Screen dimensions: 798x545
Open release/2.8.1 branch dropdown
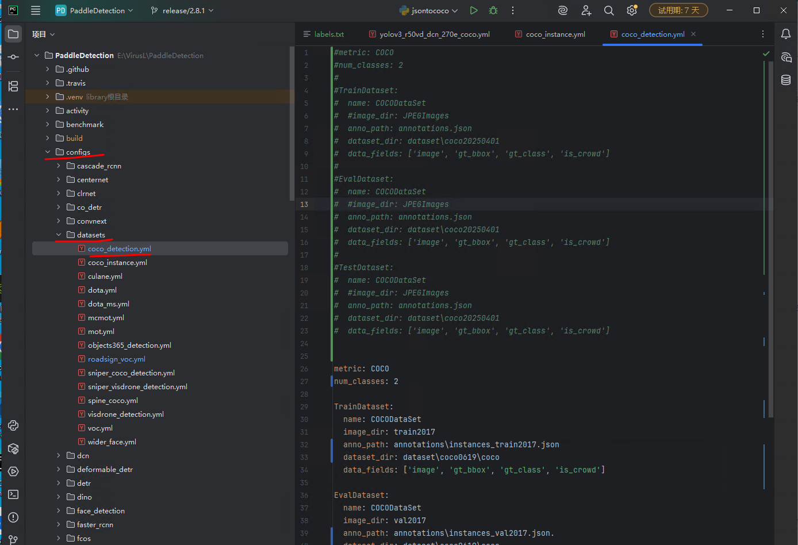coord(182,10)
